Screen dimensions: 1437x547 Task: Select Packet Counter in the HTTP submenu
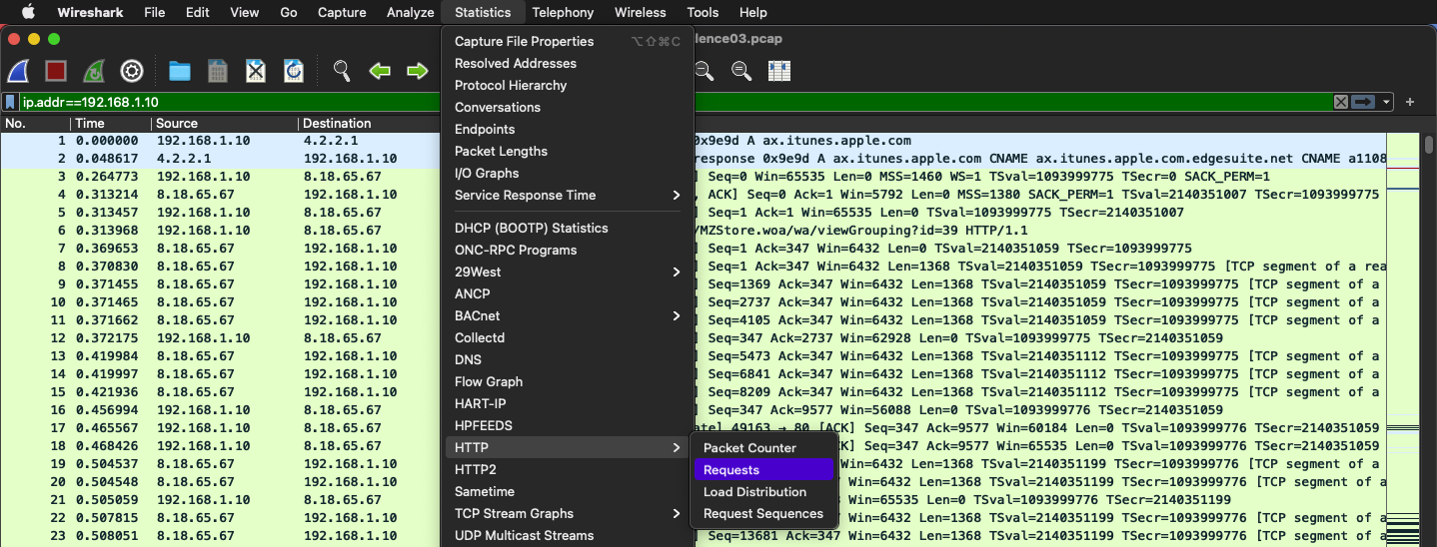click(x=763, y=448)
